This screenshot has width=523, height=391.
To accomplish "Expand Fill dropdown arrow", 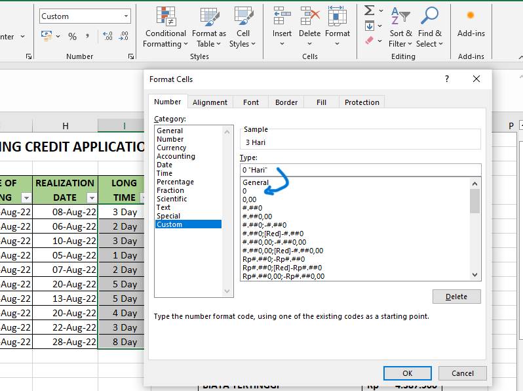I will click(380, 26).
